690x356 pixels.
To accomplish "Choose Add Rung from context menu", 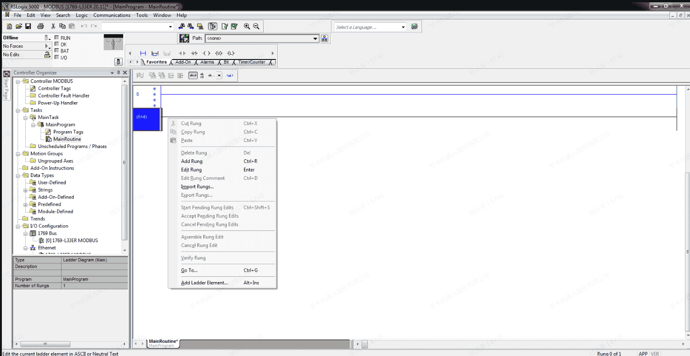I will [x=192, y=161].
